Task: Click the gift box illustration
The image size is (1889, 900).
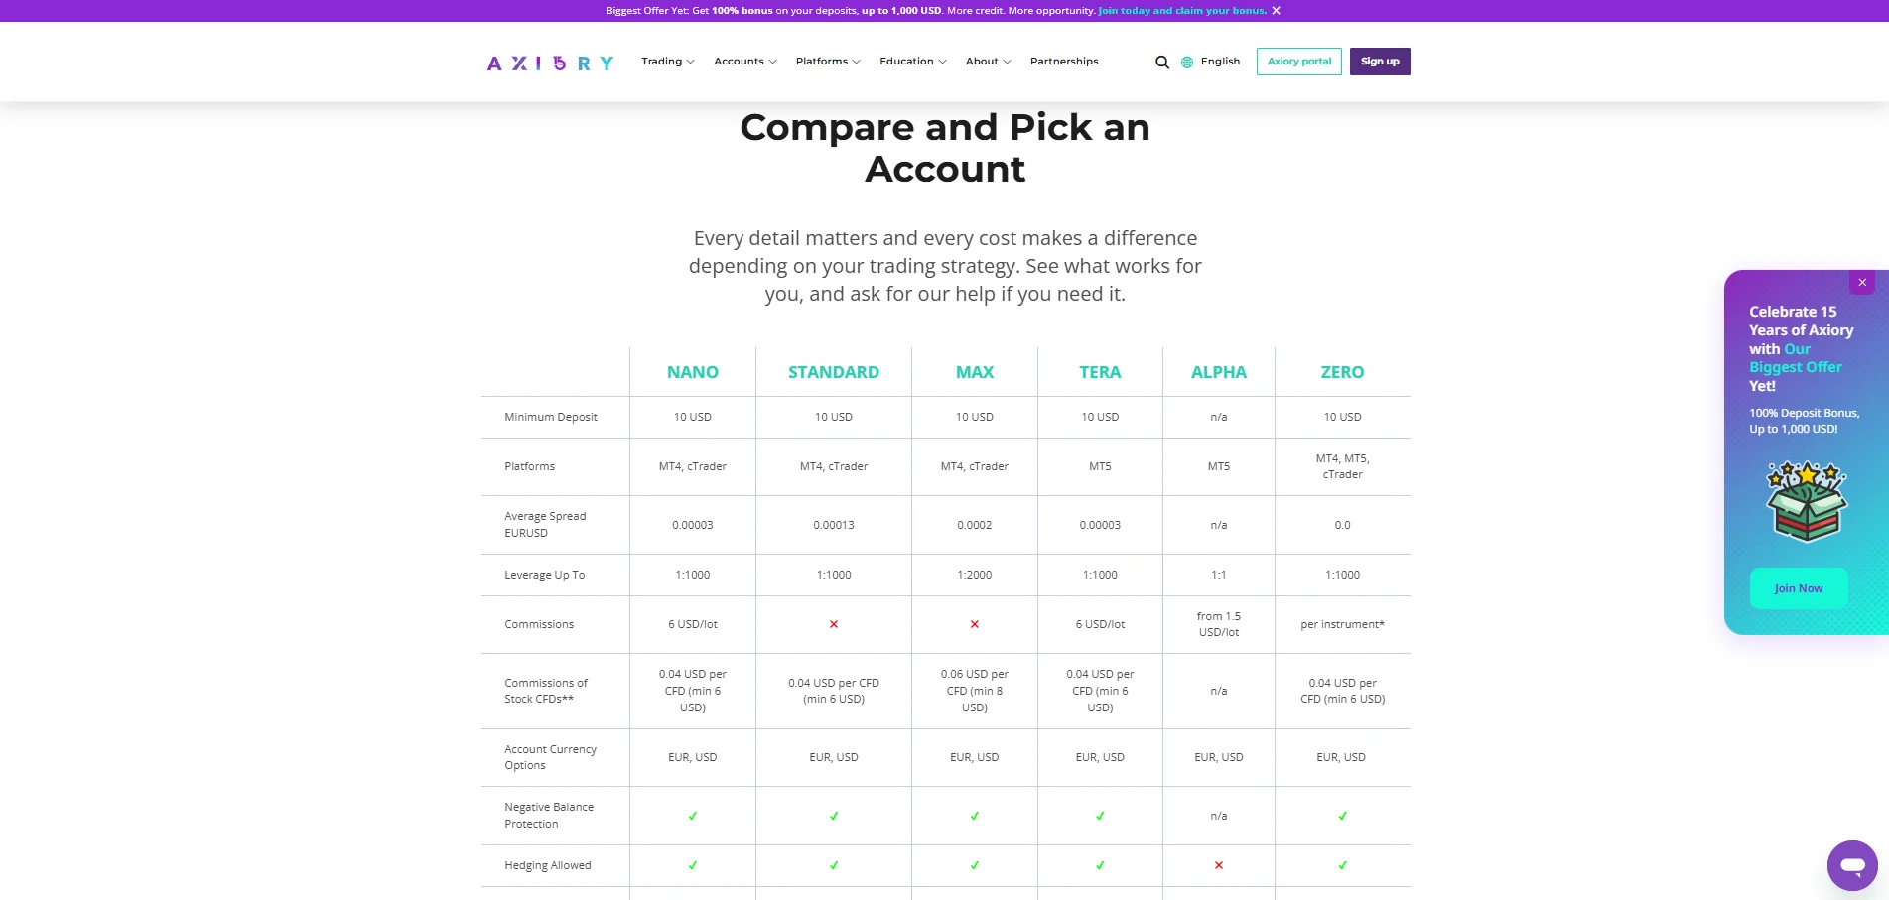Action: pyautogui.click(x=1807, y=501)
